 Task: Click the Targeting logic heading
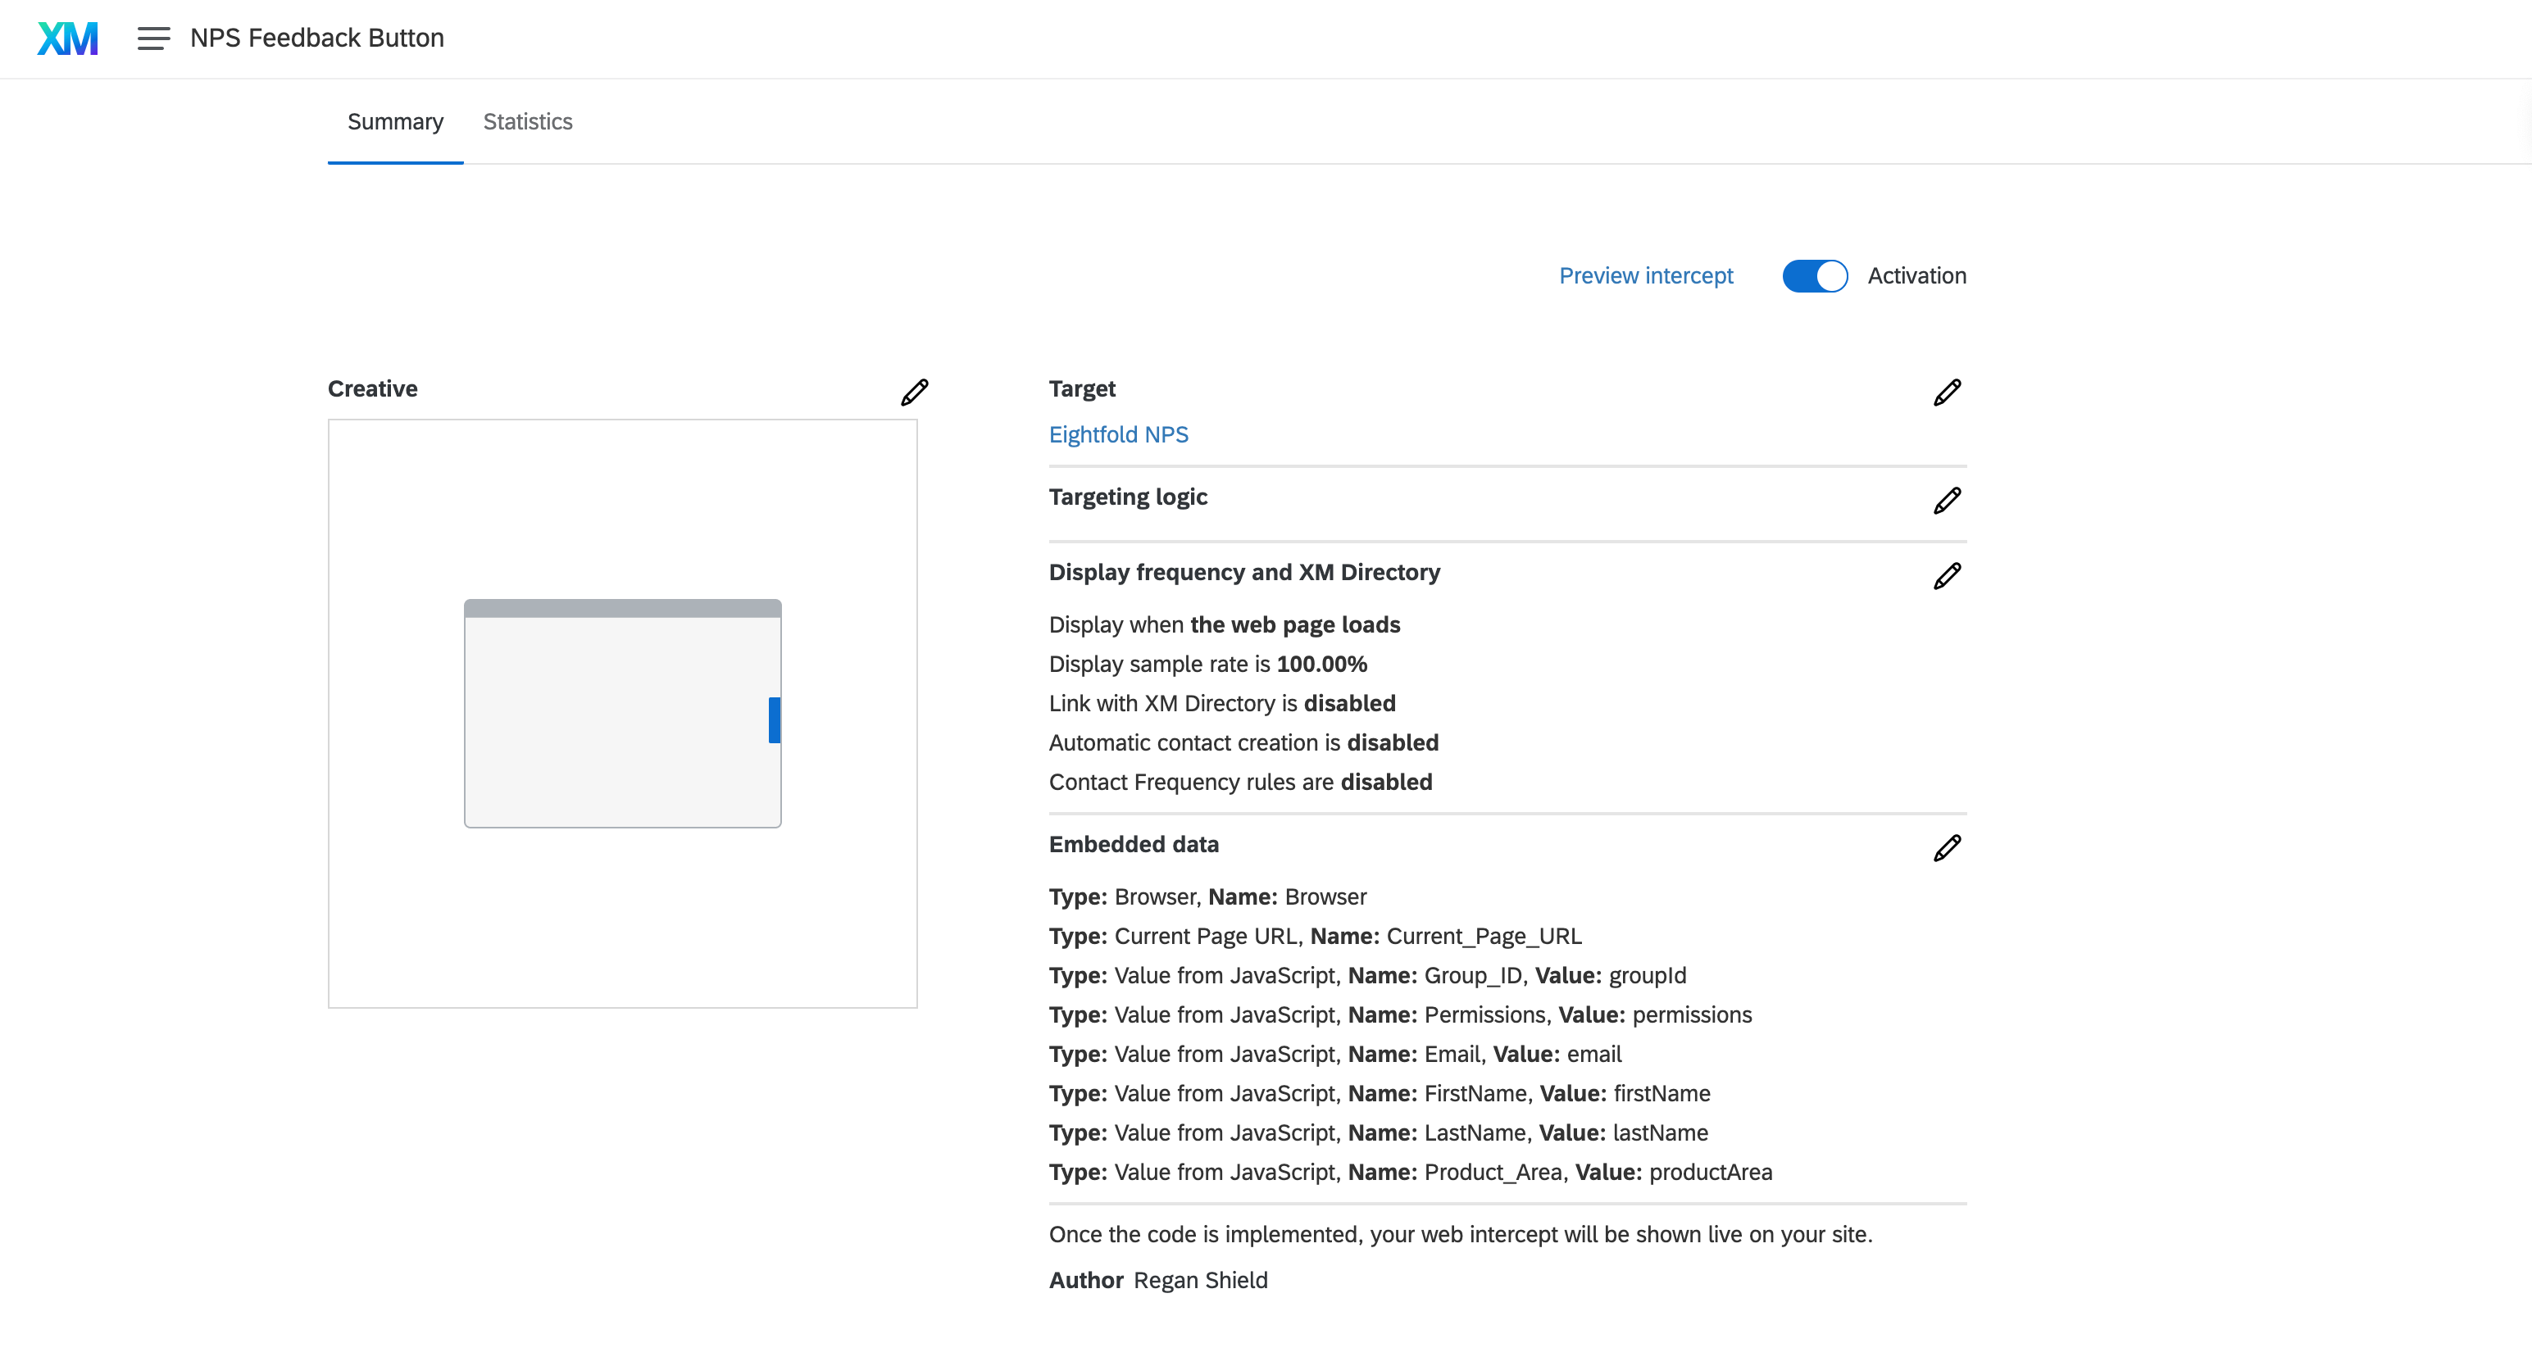coord(1127,497)
